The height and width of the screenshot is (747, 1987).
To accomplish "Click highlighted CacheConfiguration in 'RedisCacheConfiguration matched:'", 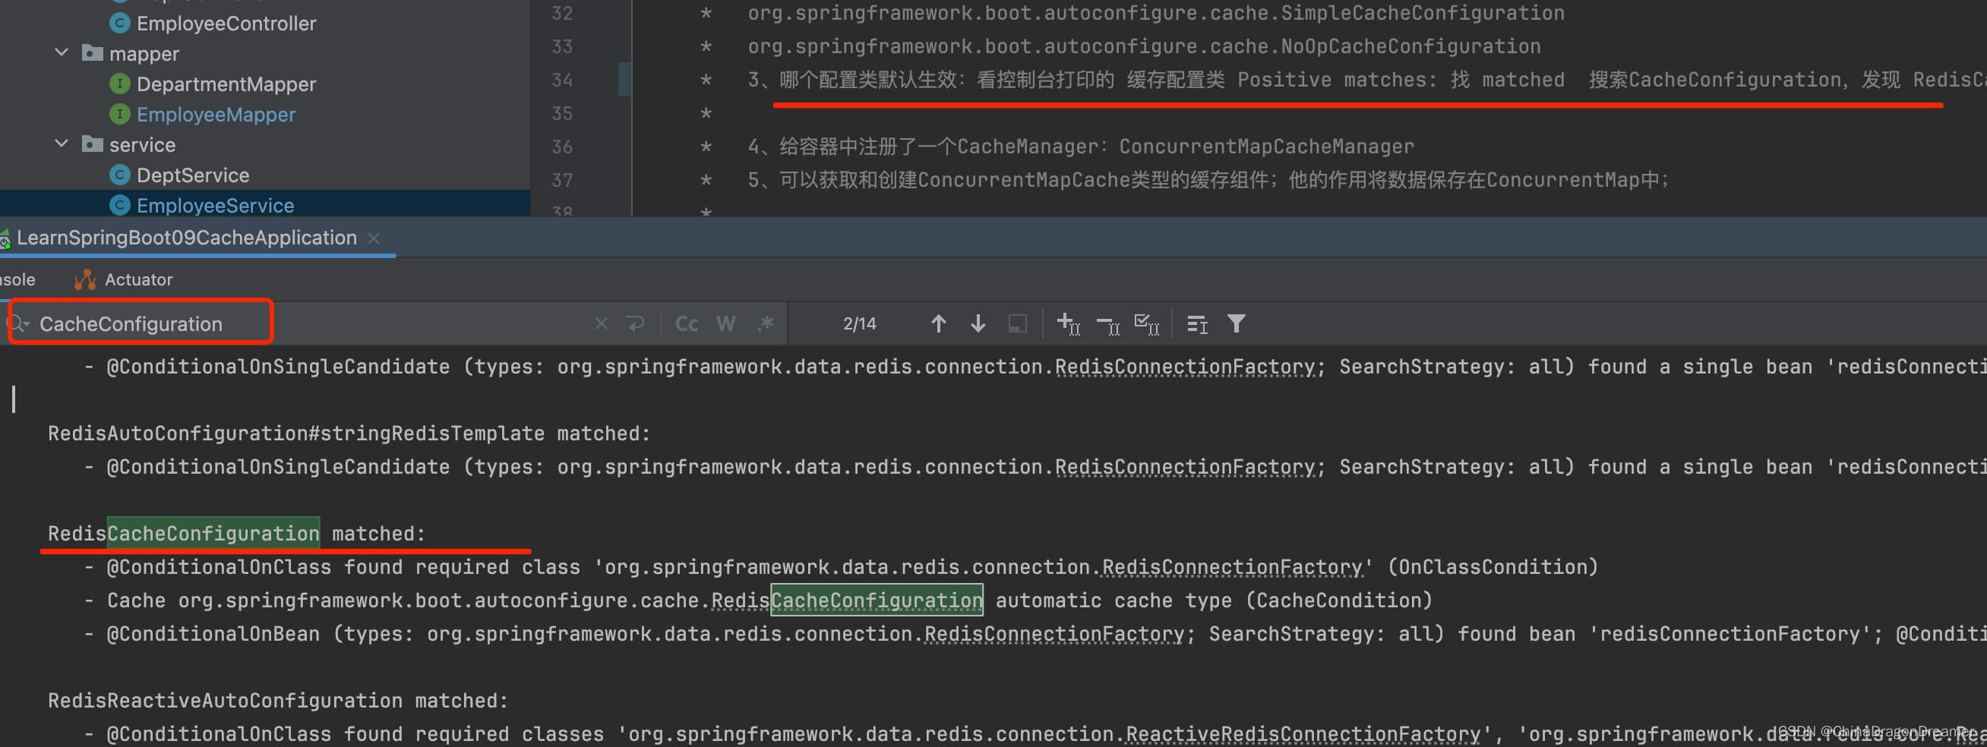I will (x=213, y=534).
